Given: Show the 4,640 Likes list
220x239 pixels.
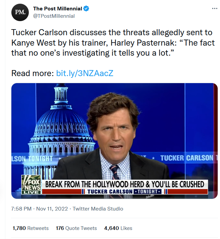Looking at the screenshot, I should [118, 228].
